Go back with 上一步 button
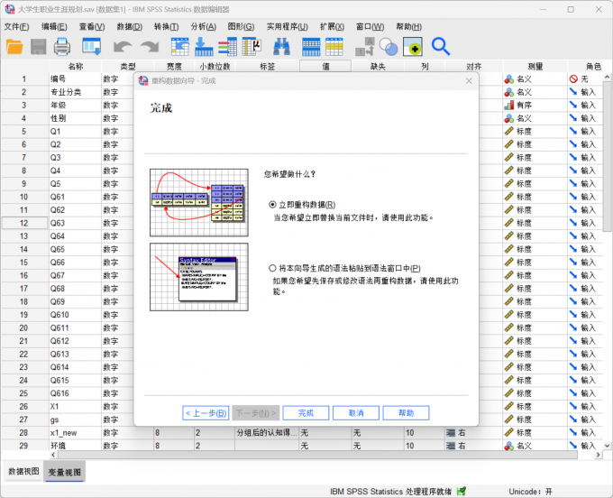Image resolution: width=613 pixels, height=498 pixels. click(206, 413)
